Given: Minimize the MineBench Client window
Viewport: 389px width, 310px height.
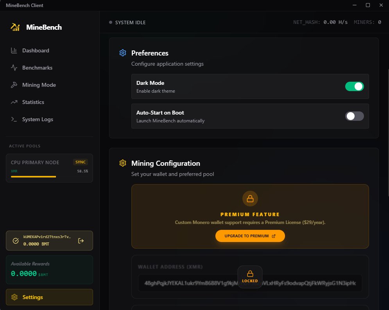Looking at the screenshot, I should point(355,5).
